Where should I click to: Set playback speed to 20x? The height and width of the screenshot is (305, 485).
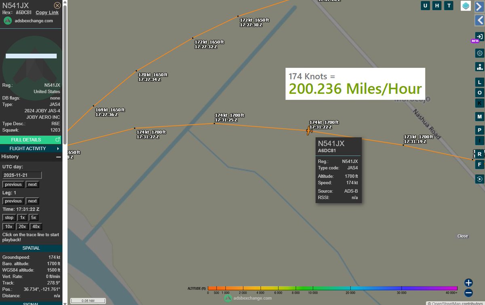click(x=22, y=227)
